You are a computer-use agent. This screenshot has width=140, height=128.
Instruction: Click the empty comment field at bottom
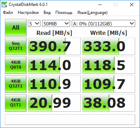click(70, 120)
